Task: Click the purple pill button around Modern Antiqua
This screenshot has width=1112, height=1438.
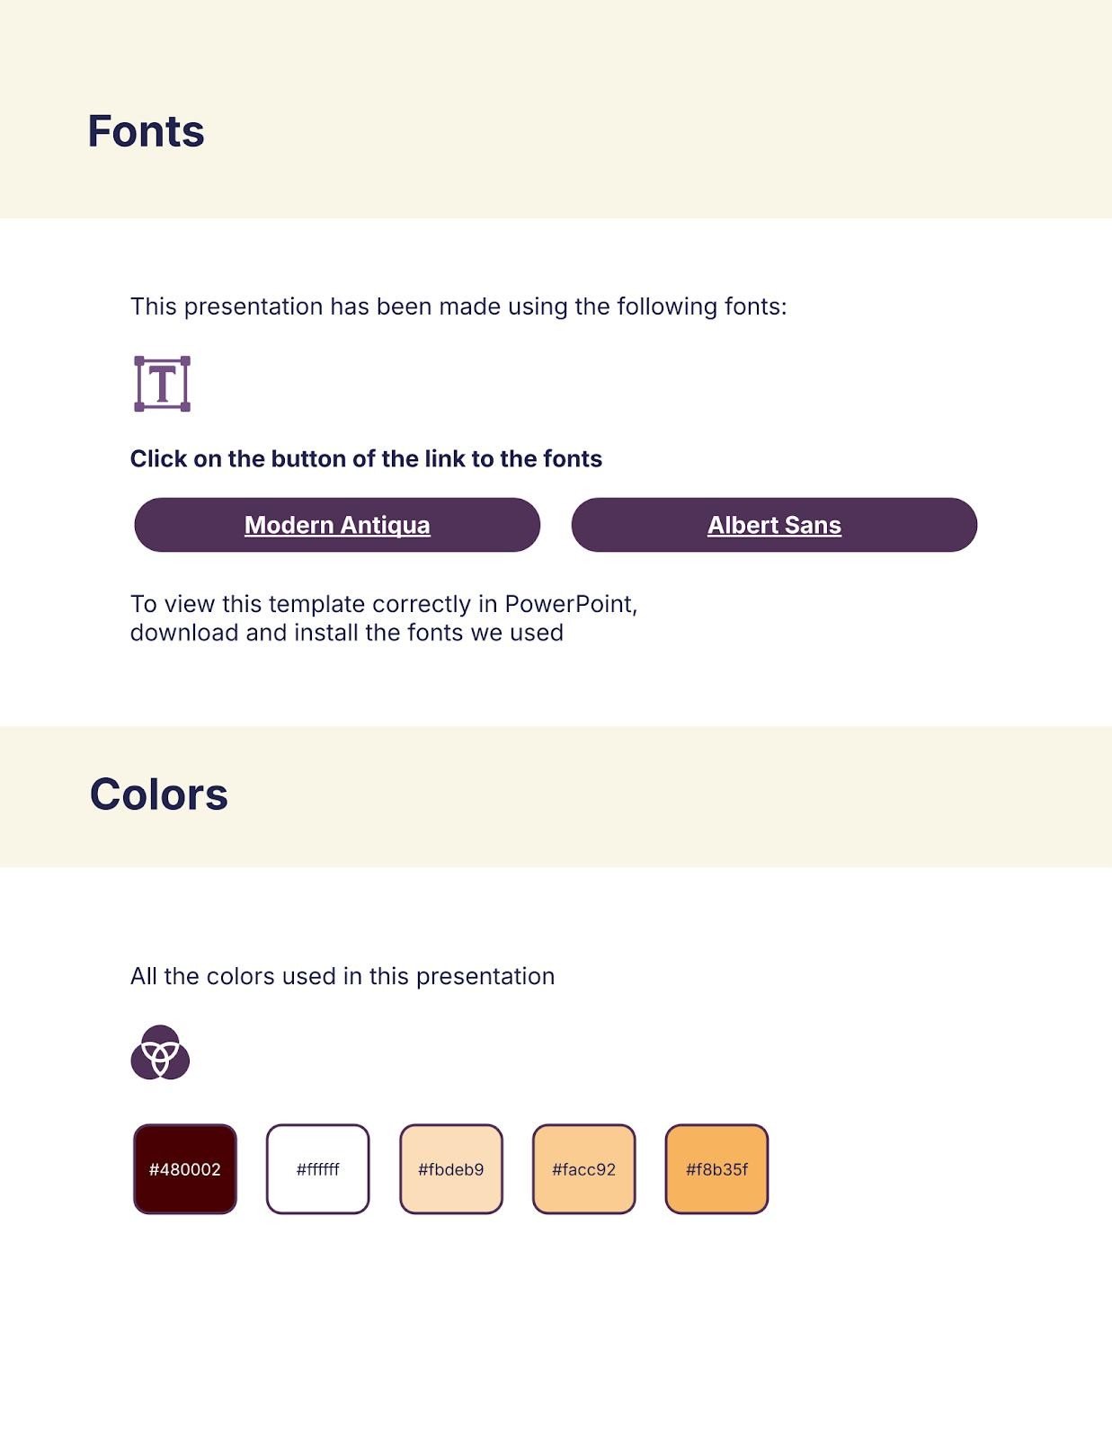Action: [x=337, y=525]
